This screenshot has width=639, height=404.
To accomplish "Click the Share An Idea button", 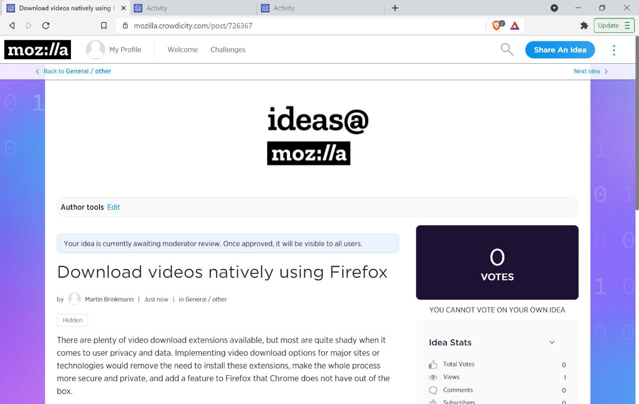I will point(560,50).
